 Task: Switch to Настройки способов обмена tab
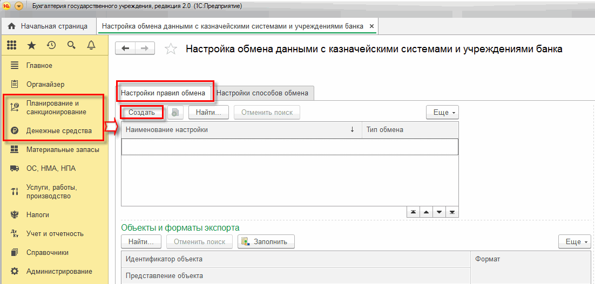point(262,93)
